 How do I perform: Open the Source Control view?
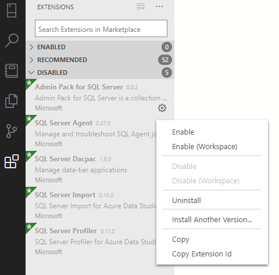tap(12, 131)
